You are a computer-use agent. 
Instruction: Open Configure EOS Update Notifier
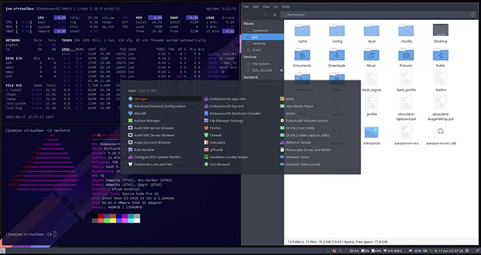click(155, 157)
